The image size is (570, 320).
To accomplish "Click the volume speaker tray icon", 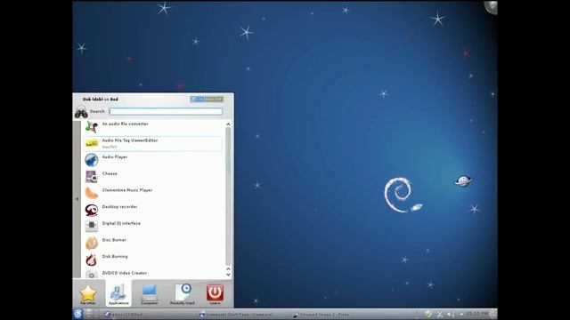I will click(x=451, y=314).
